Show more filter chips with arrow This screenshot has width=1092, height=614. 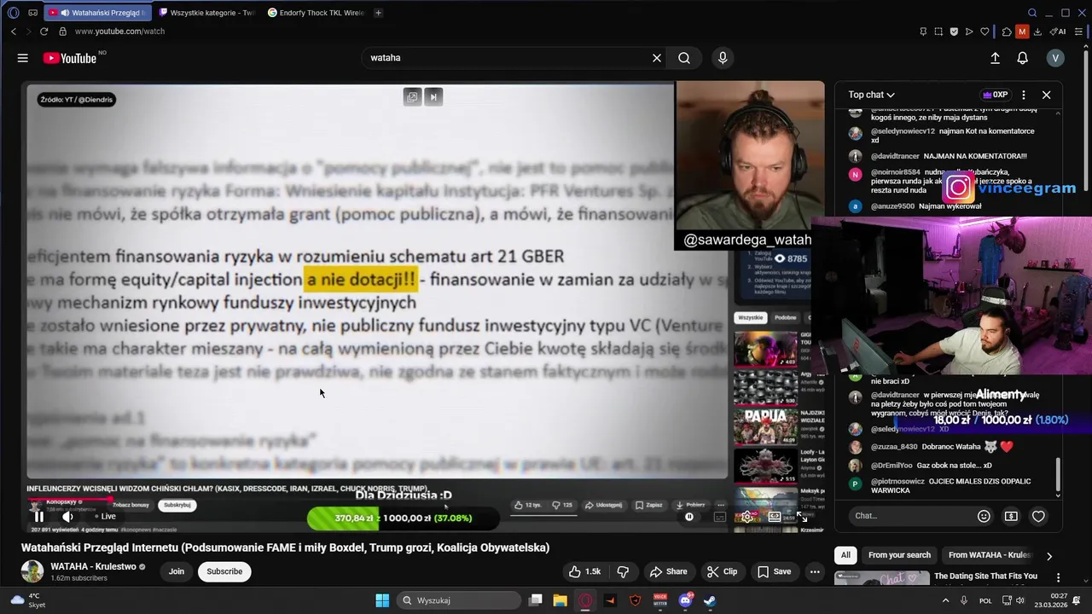1049,556
